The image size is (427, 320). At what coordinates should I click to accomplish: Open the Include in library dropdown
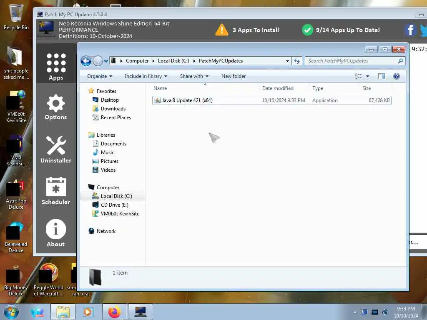tap(146, 76)
